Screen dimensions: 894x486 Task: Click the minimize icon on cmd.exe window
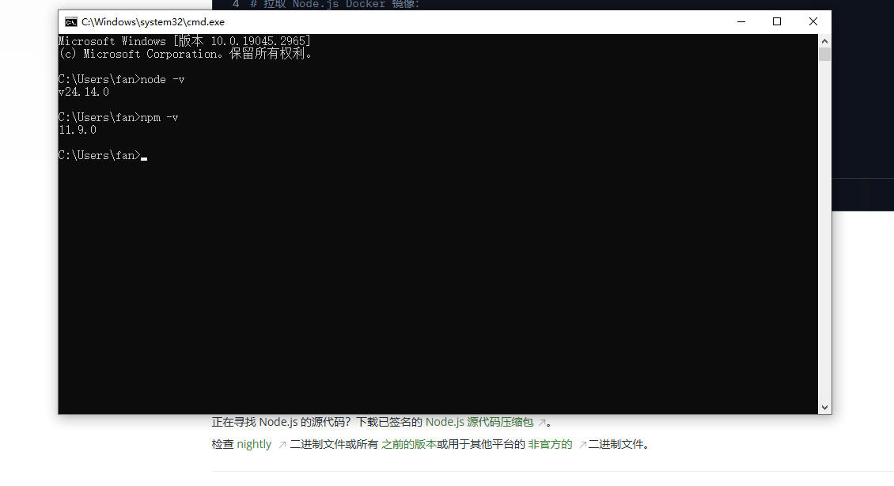[x=741, y=21]
